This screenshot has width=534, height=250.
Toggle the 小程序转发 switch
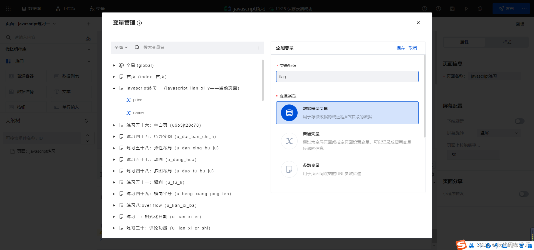(x=524, y=194)
